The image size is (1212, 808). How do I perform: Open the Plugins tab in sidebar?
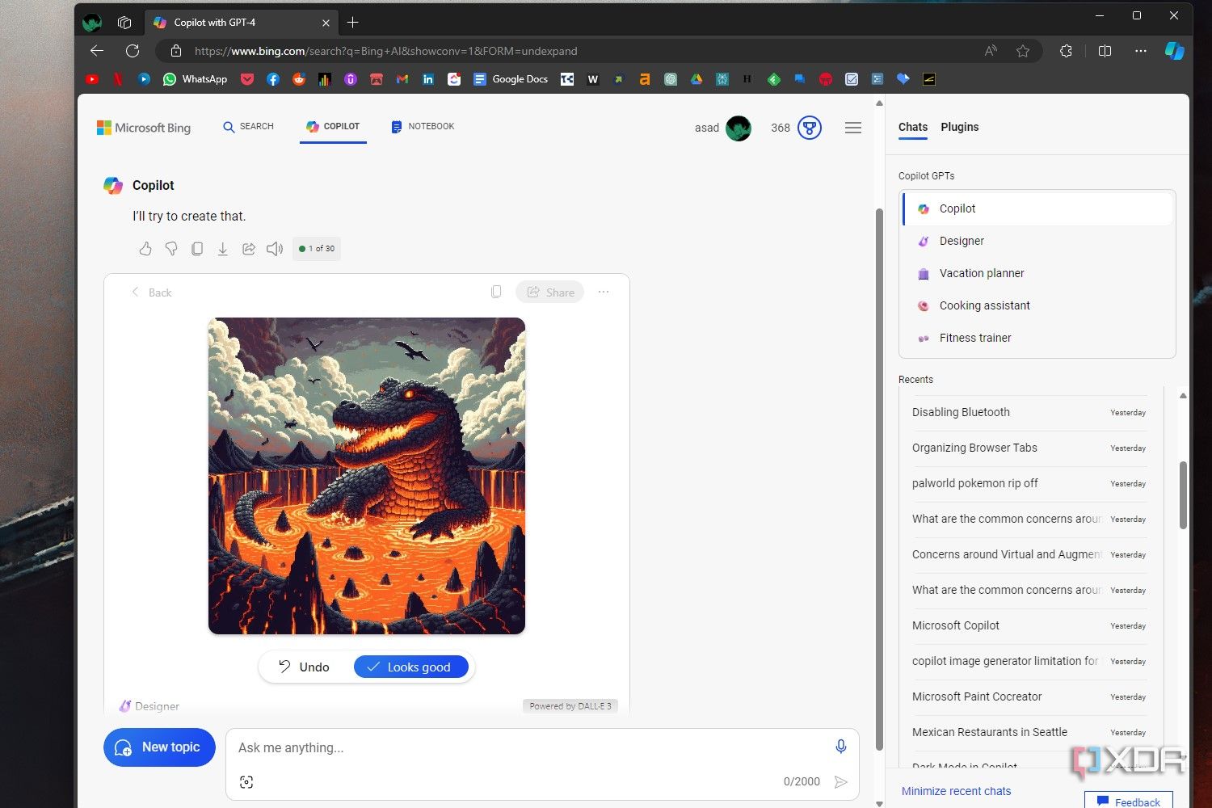point(960,127)
